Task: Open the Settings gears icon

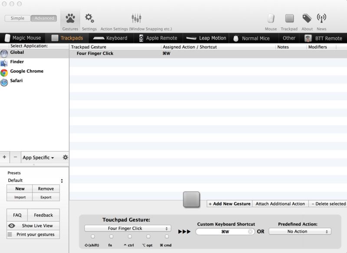Action: (x=89, y=18)
